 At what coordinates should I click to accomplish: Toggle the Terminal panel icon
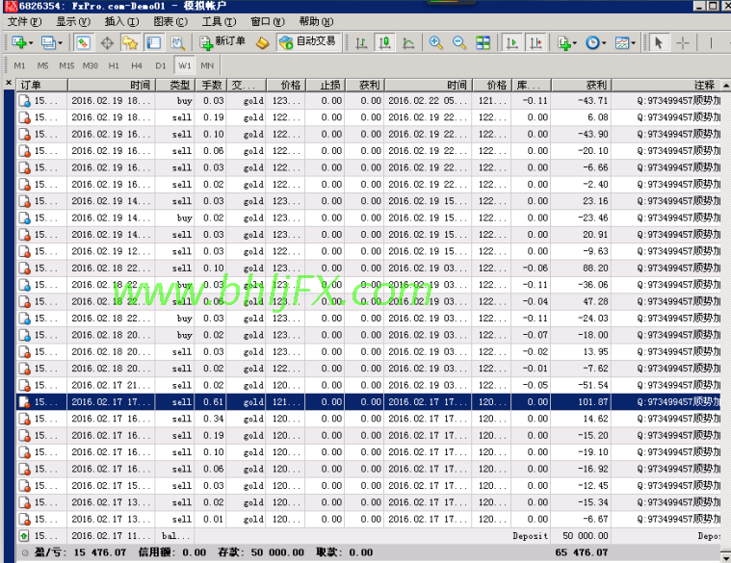(154, 43)
